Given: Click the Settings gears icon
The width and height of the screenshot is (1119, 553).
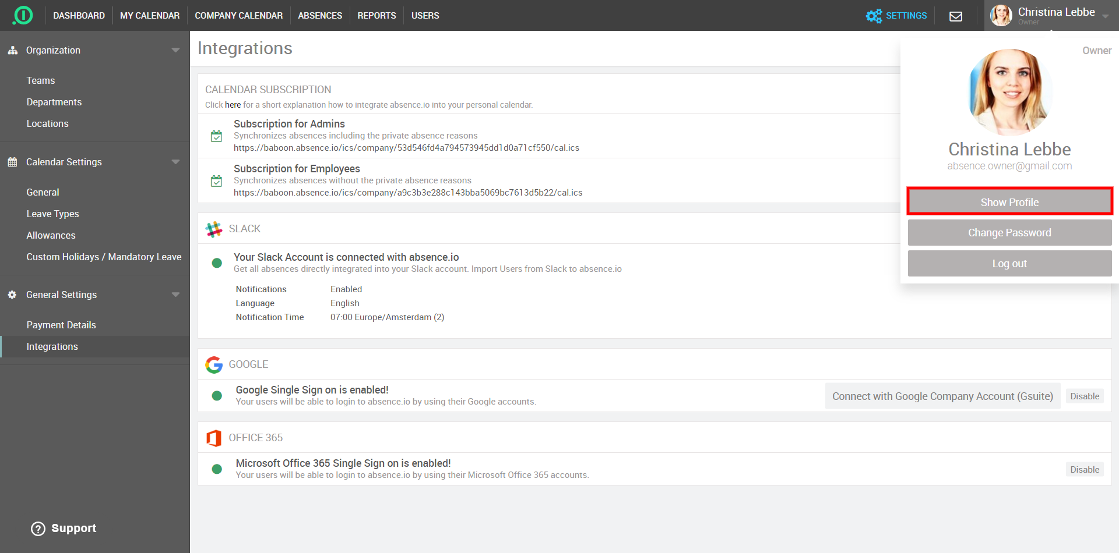Looking at the screenshot, I should pos(874,16).
